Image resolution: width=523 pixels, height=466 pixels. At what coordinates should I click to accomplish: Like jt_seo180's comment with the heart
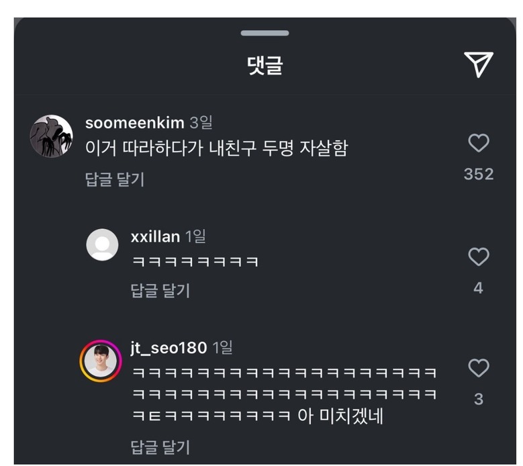point(478,368)
